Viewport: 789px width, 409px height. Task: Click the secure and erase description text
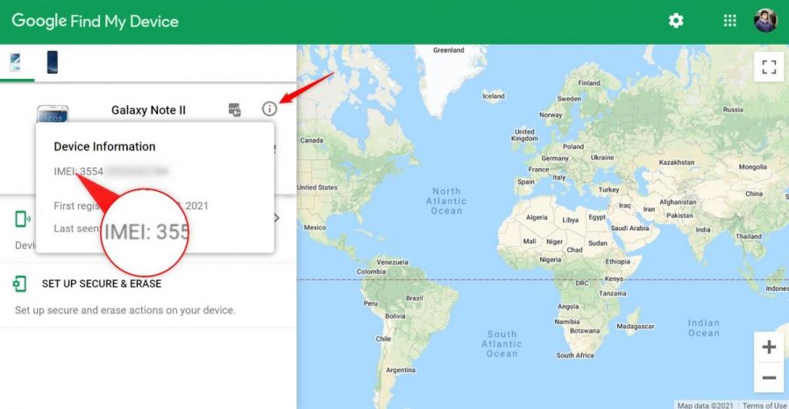pyautogui.click(x=124, y=310)
